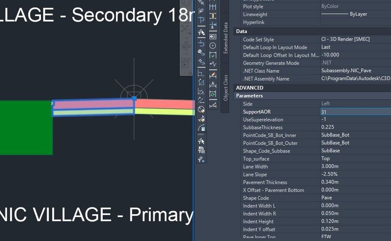Click the Lane Slope value -2.50%
The width and height of the screenshot is (391, 241).
pos(356,174)
